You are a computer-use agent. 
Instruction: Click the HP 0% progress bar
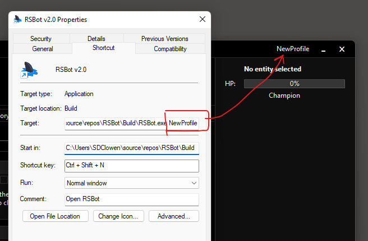coord(295,84)
